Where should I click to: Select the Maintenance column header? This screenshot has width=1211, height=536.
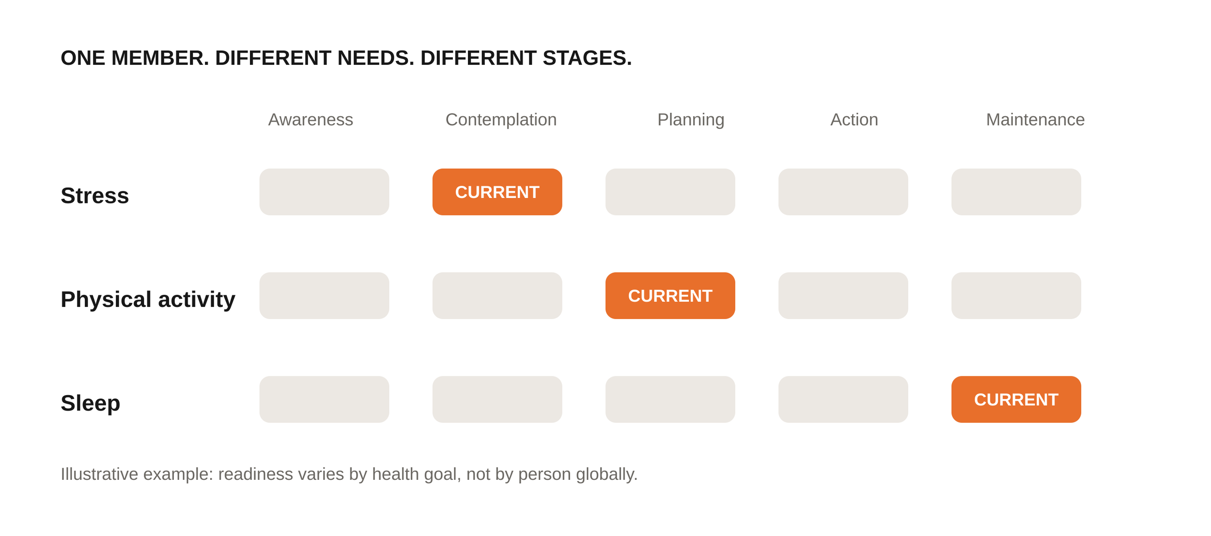tap(1035, 120)
